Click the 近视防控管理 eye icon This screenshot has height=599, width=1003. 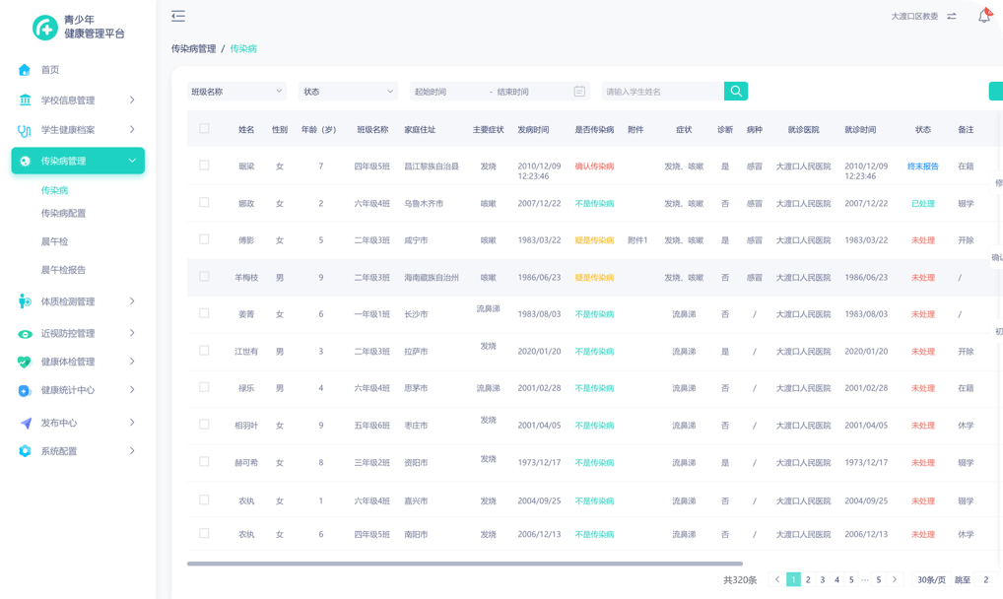tap(25, 334)
